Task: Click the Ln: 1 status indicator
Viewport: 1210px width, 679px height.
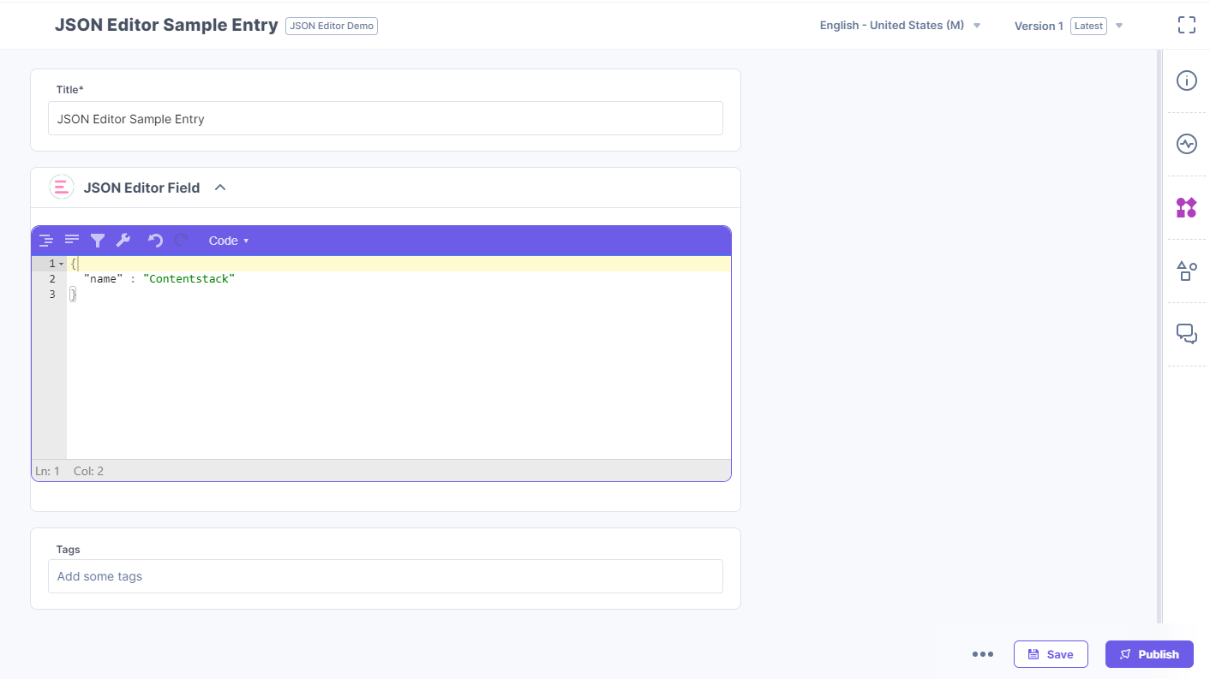Action: click(x=47, y=471)
